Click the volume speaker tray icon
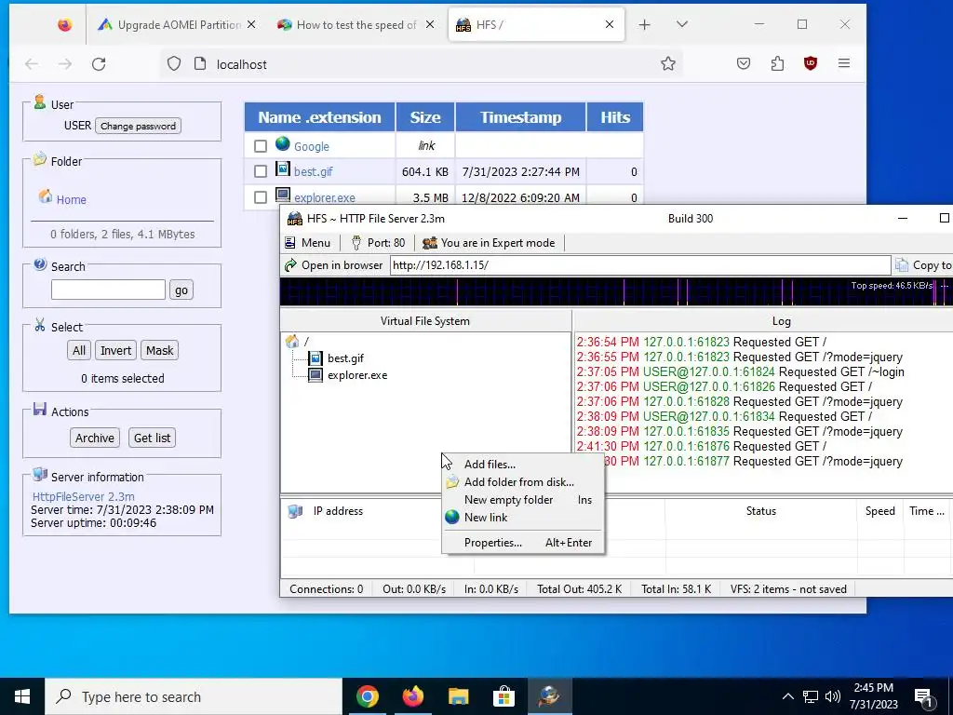 coord(833,696)
